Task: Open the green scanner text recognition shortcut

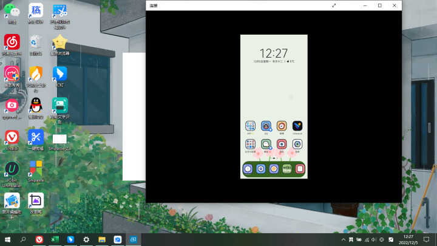Action: coord(60,111)
